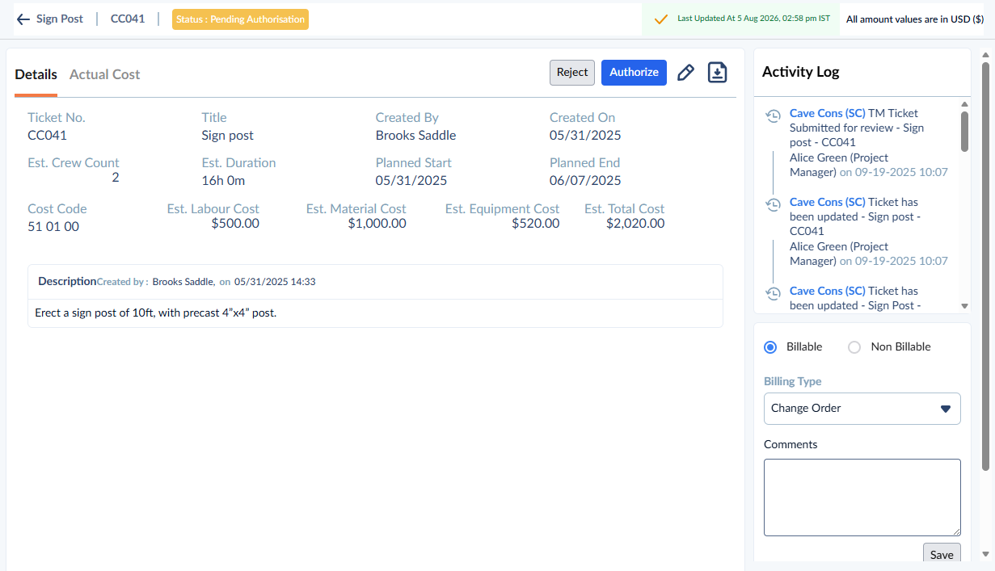Click the Planned End date 06/07/2025
The width and height of the screenshot is (995, 571).
click(x=585, y=181)
